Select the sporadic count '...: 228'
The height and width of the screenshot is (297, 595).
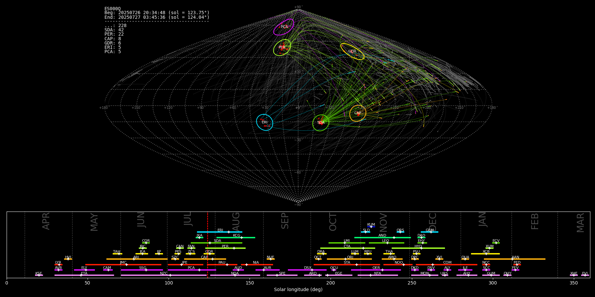point(115,26)
